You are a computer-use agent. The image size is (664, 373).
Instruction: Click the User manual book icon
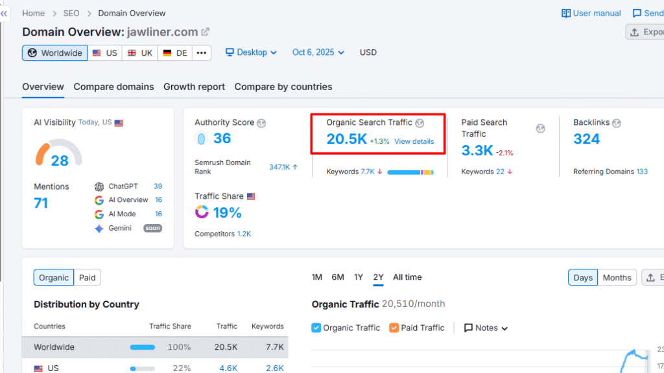tap(566, 13)
